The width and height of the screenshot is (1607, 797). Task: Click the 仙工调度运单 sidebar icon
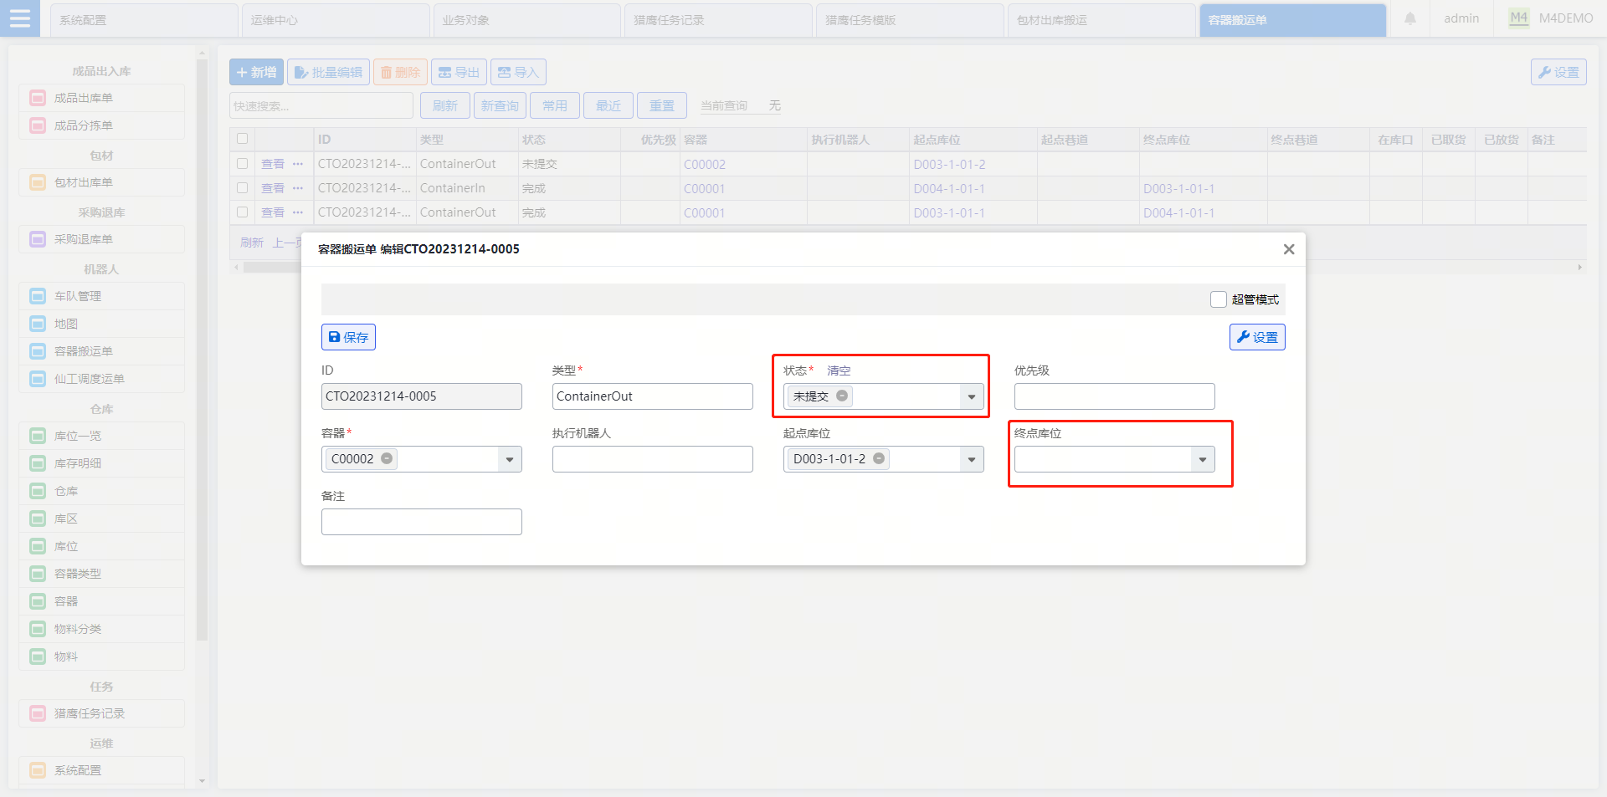click(38, 379)
